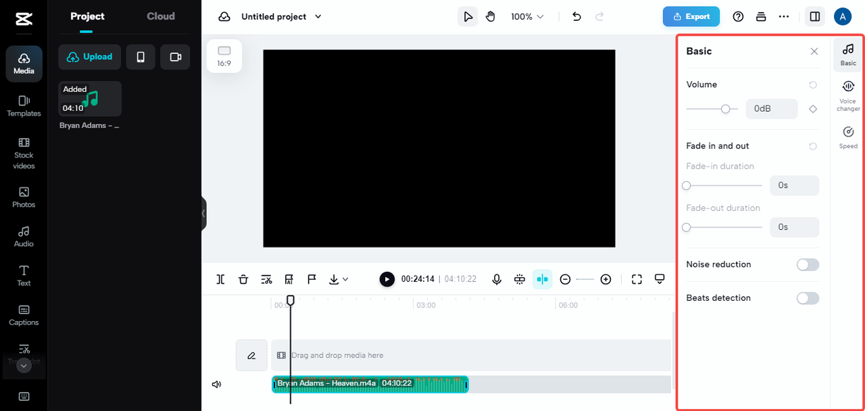Reset Fade in and out

813,146
